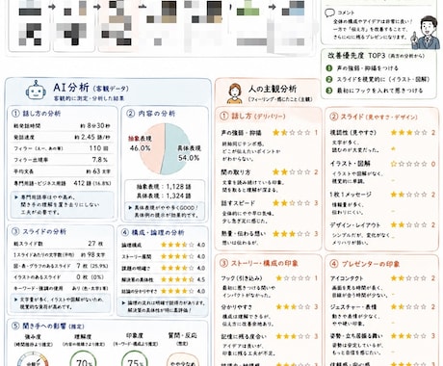
Task: Click the star rating for 1枚1メッセージ
Action: click(x=409, y=195)
